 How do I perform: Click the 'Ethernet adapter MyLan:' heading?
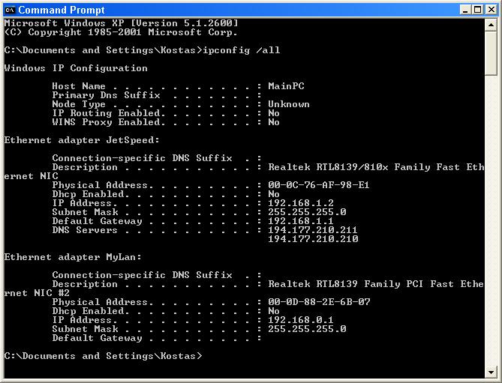(73, 257)
